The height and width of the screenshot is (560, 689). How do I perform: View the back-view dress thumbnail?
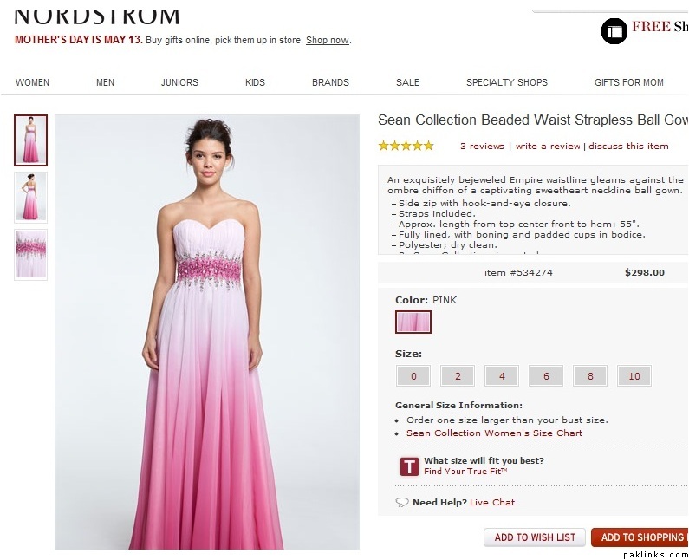pos(31,198)
